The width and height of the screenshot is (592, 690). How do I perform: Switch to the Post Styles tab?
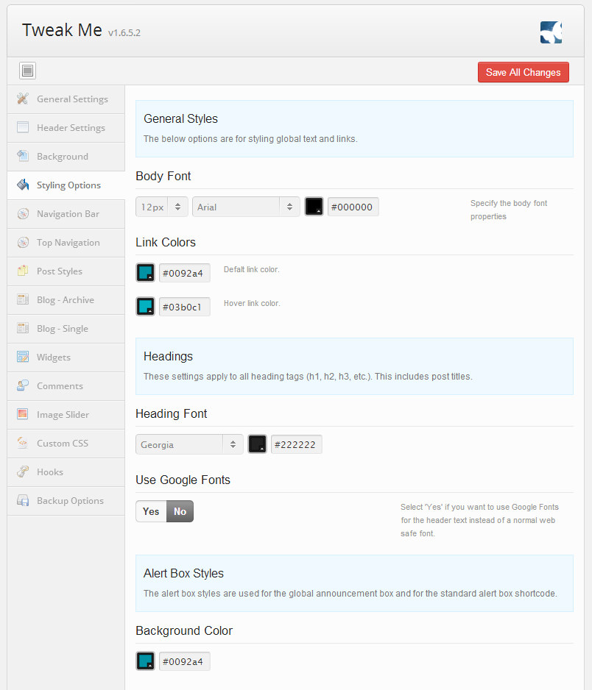click(x=60, y=271)
